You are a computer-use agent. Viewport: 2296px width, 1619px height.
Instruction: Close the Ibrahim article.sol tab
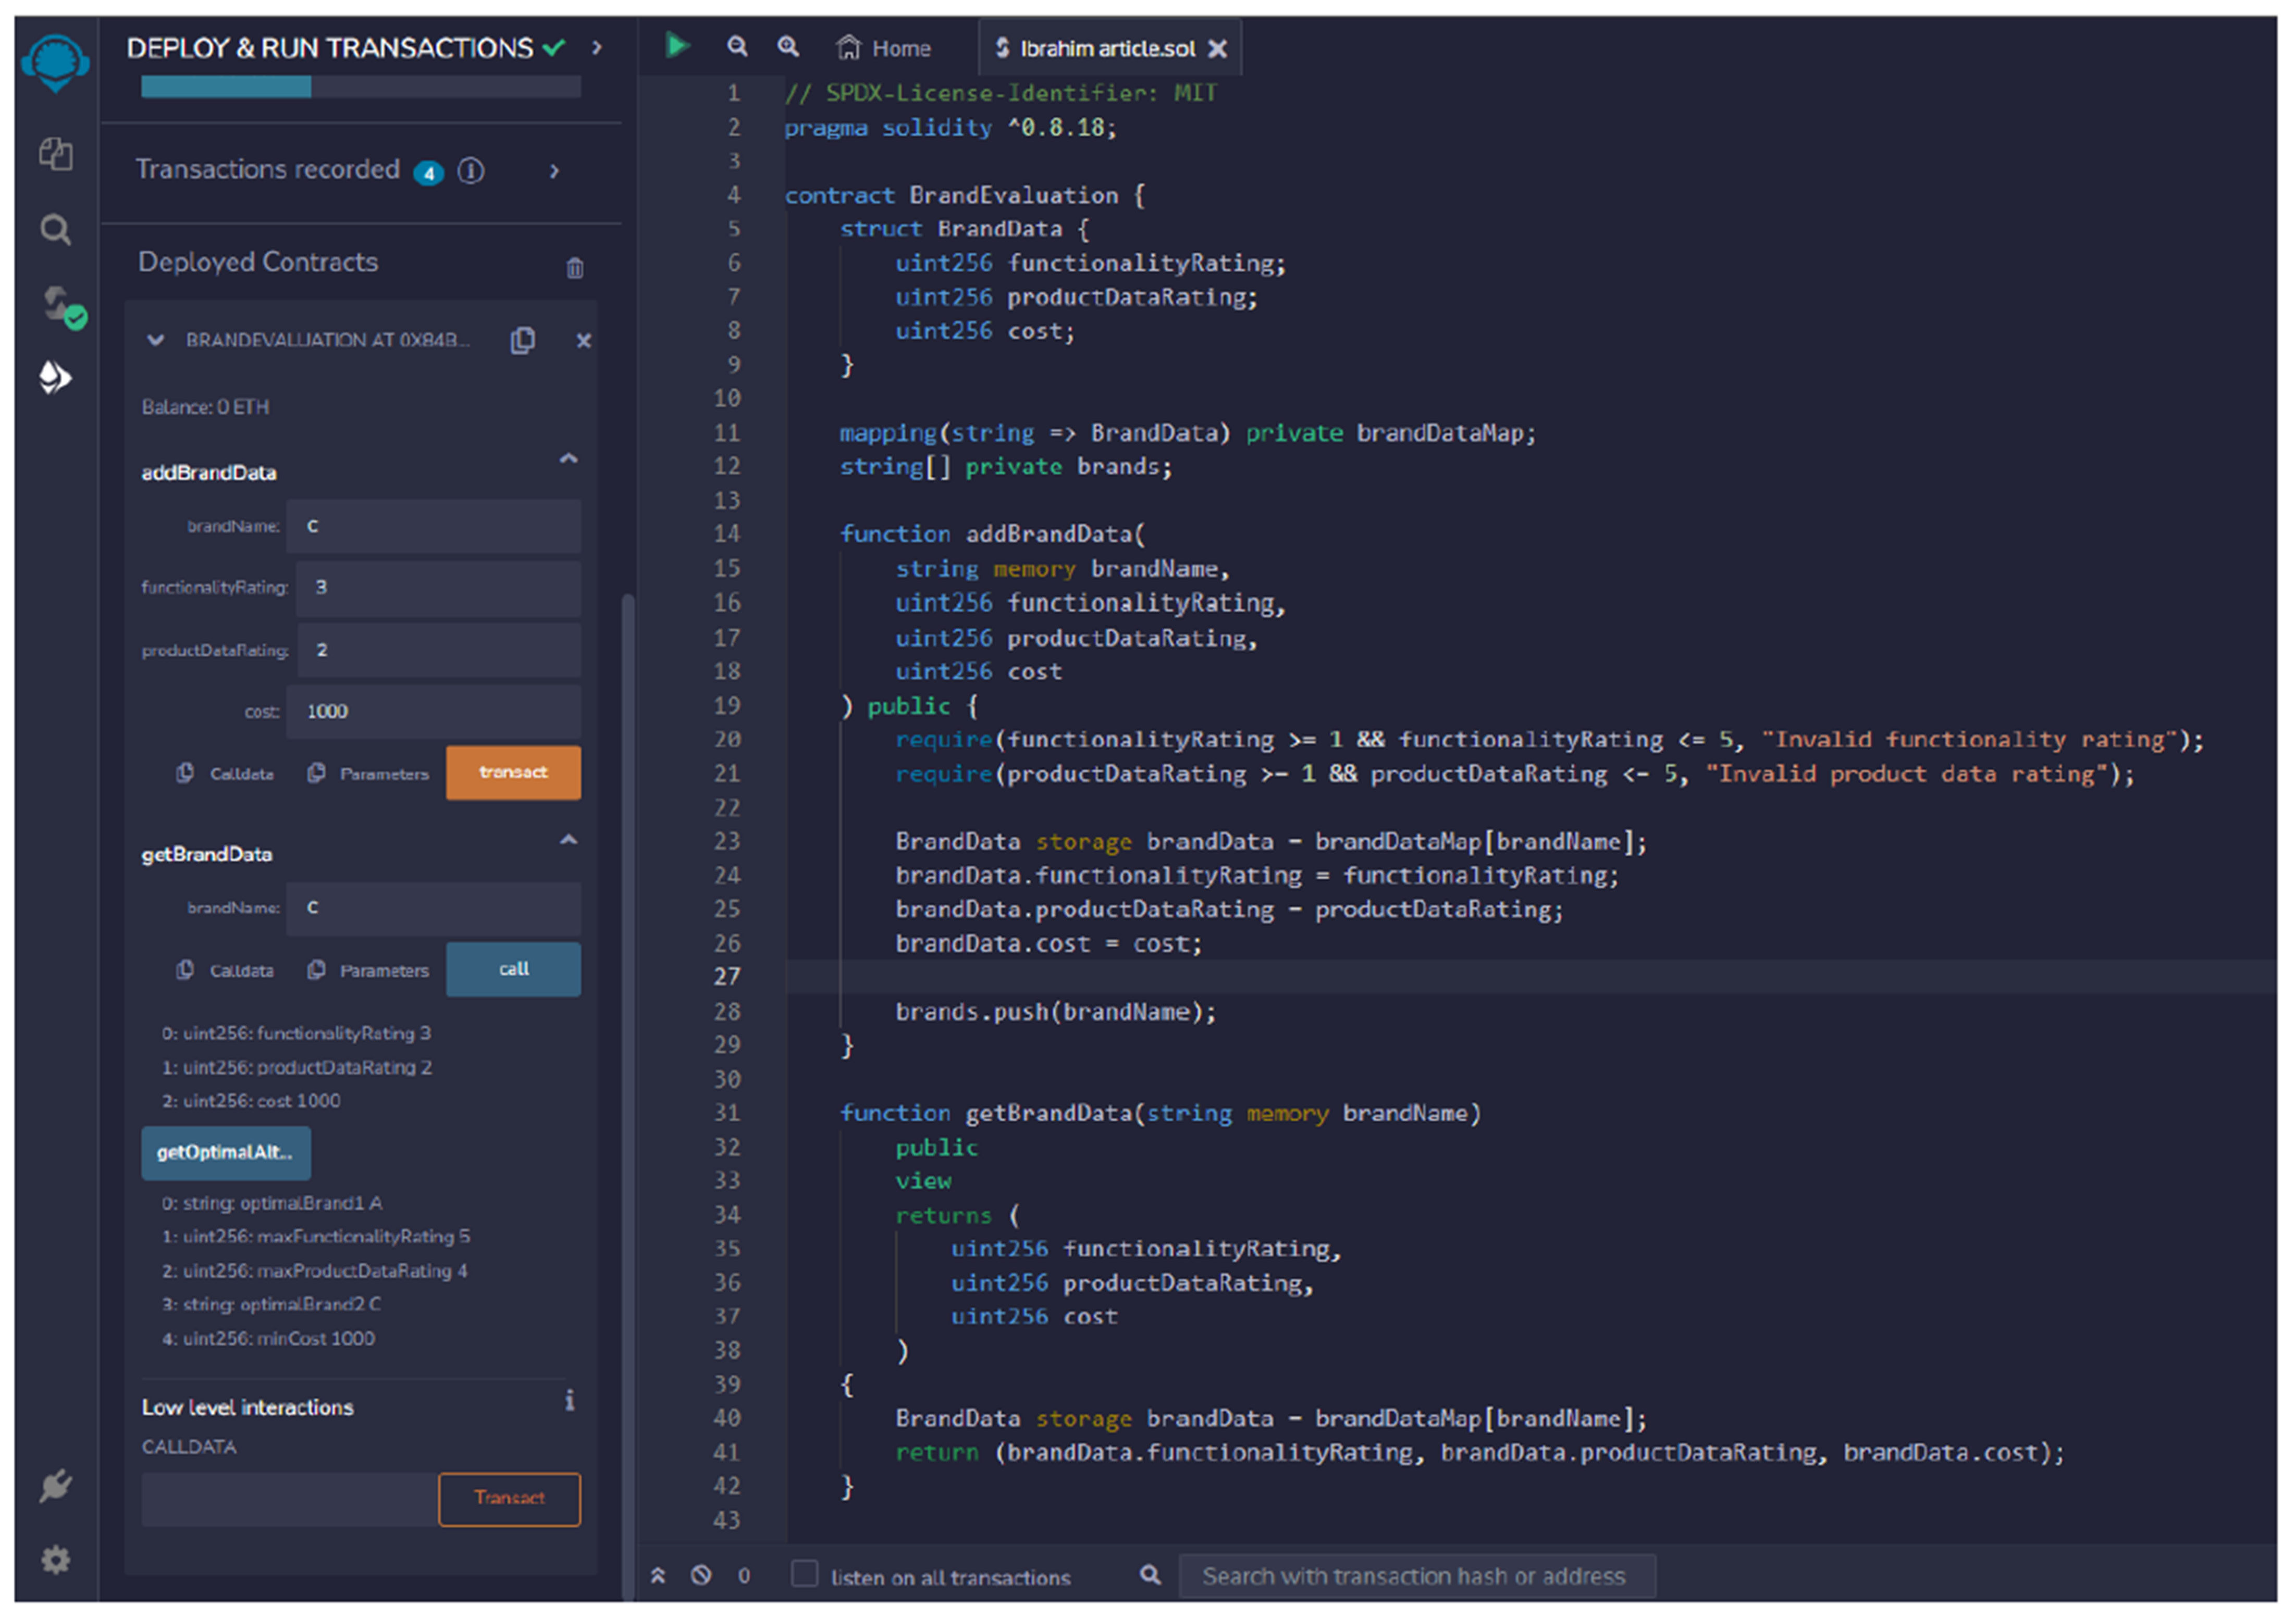[x=1217, y=48]
